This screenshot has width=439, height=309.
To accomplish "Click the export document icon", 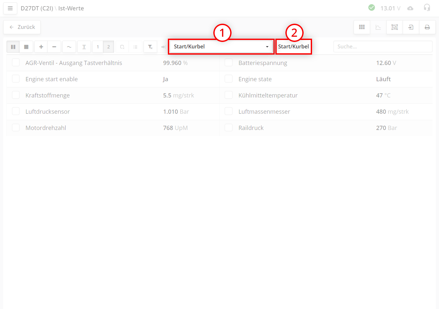I will (x=411, y=27).
